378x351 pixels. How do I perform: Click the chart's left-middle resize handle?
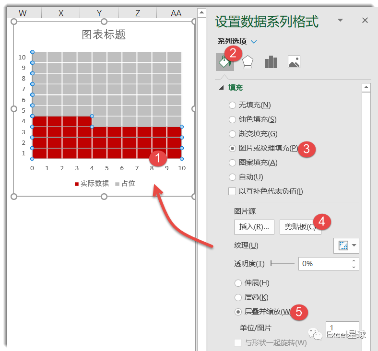point(14,109)
